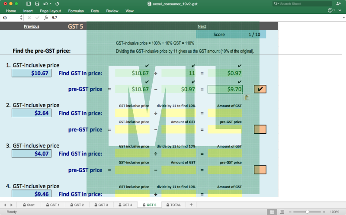The height and width of the screenshot is (215, 346).
Task: Switch to Normal view icon
Action: (x=272, y=212)
